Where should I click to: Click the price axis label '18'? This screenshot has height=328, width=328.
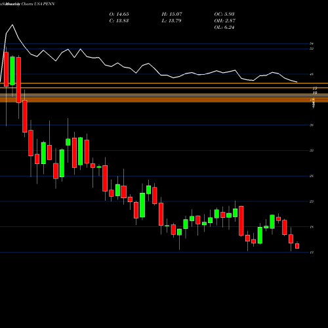pos(312,227)
